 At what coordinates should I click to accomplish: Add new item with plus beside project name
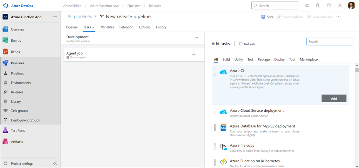[55, 17]
